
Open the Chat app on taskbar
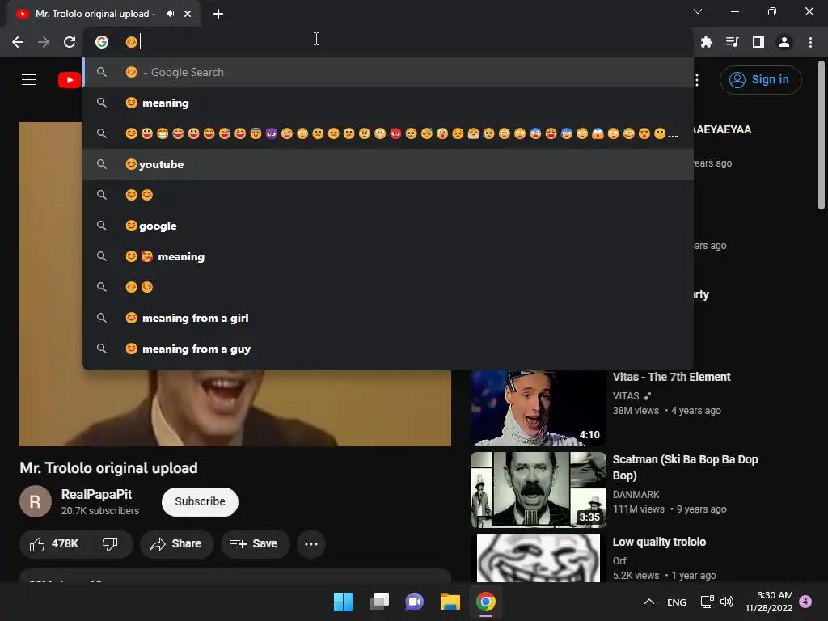(x=415, y=602)
